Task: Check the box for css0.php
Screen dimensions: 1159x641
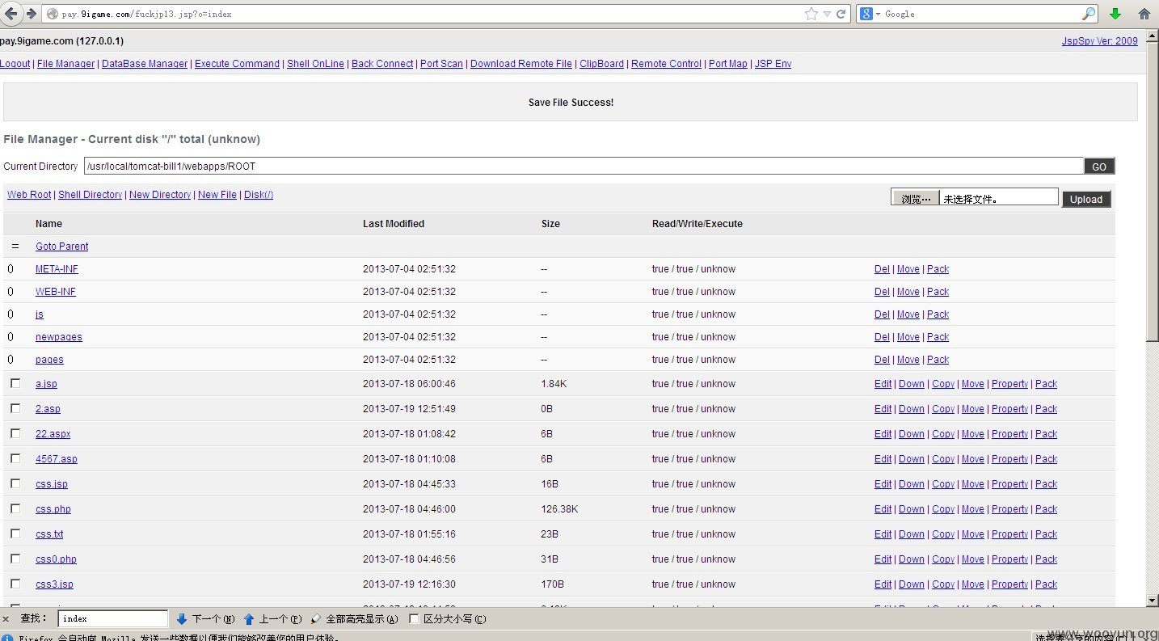Action: click(x=15, y=559)
